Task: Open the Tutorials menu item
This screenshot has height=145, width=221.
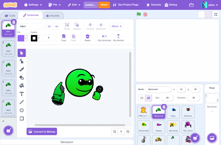Action: pos(154,5)
